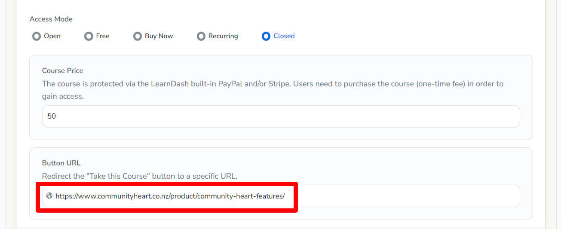Screen dimensions: 561x229
Task: Click the selected Closed radio button
Action: coord(266,36)
